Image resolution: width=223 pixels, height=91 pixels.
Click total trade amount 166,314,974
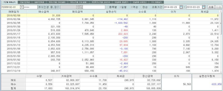[72, 88]
